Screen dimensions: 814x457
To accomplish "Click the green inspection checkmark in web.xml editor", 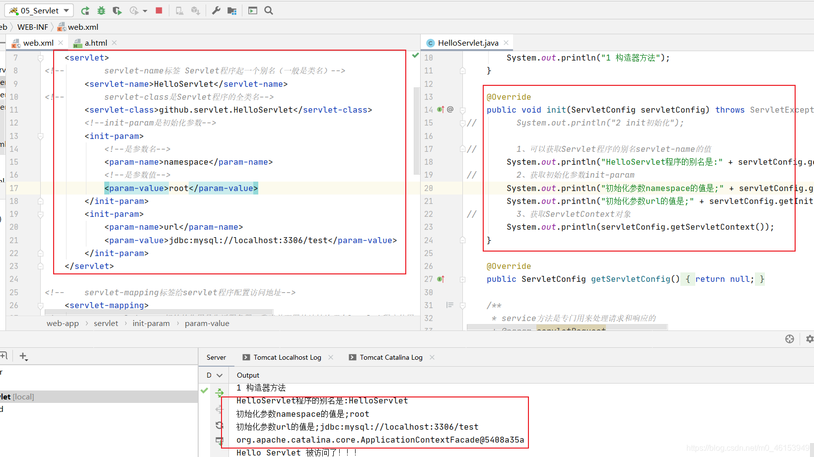I will pyautogui.click(x=416, y=56).
